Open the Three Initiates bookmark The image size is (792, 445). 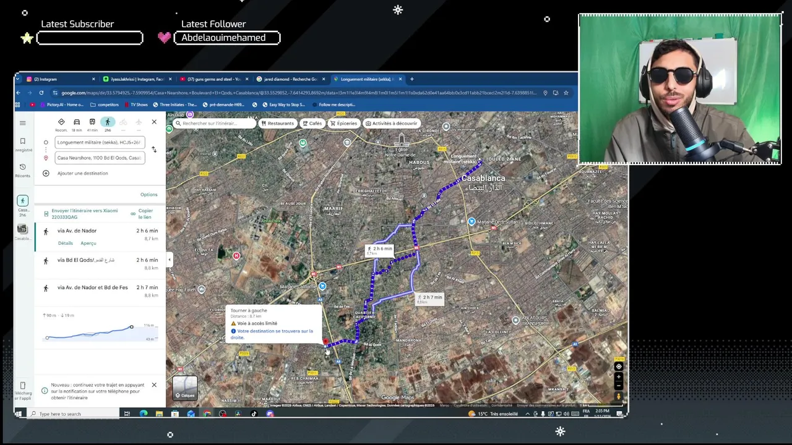175,104
